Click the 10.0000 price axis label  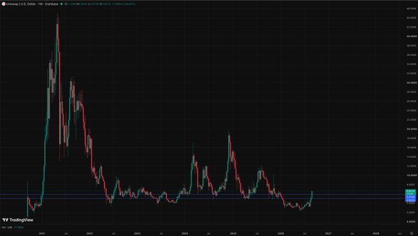(x=412, y=175)
